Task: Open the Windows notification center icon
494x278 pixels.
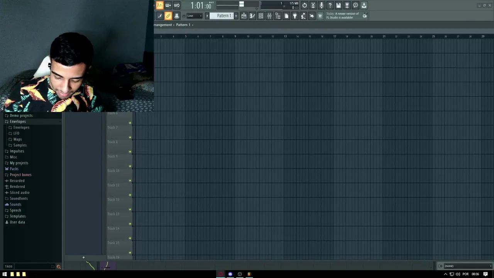Action: click(486, 274)
